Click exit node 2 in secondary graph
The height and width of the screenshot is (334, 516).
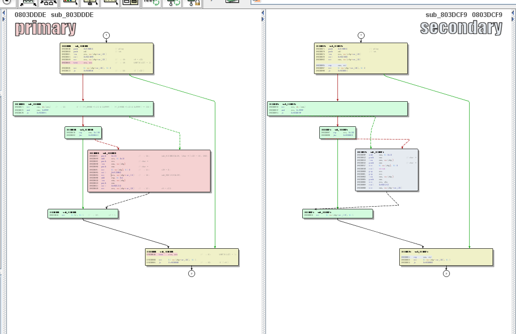coord(446,273)
